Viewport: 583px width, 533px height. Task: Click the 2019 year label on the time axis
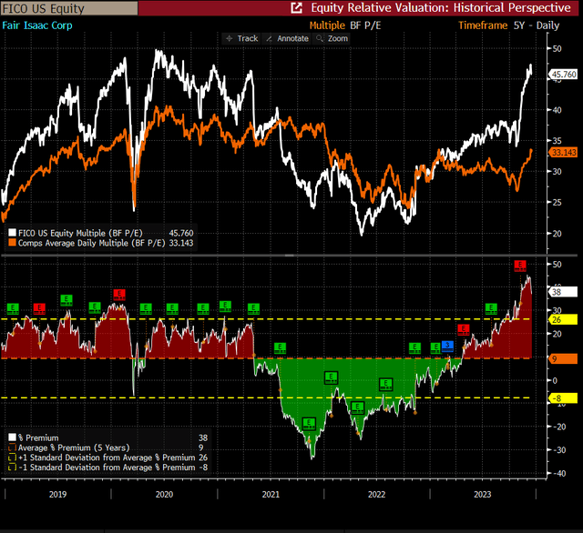pos(58,495)
